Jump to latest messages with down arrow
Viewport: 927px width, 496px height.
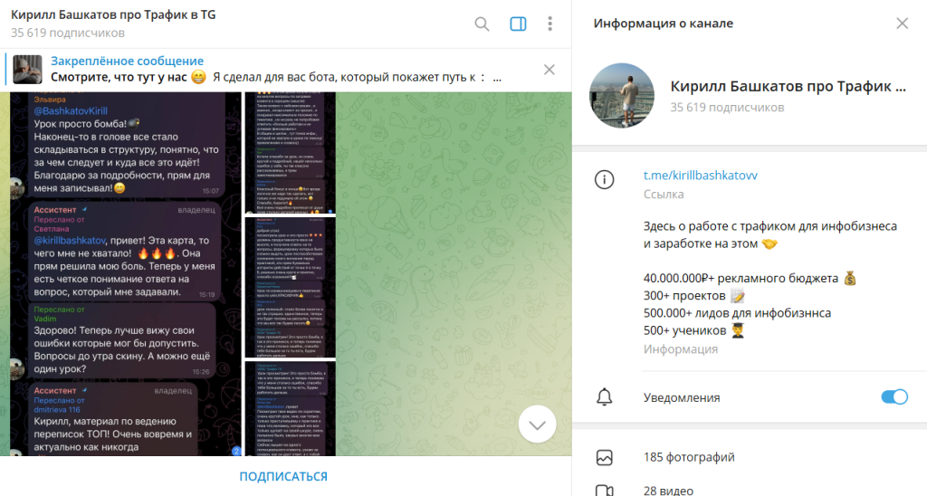(x=538, y=424)
